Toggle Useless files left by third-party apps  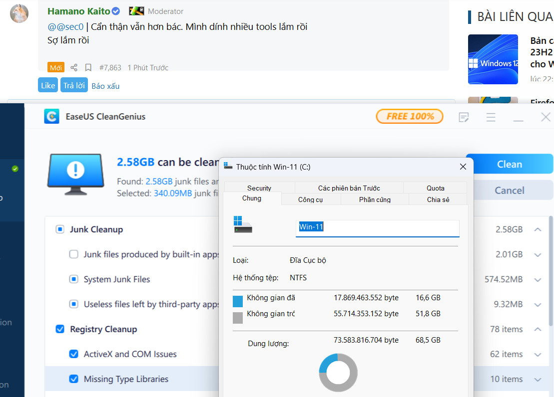coord(73,304)
